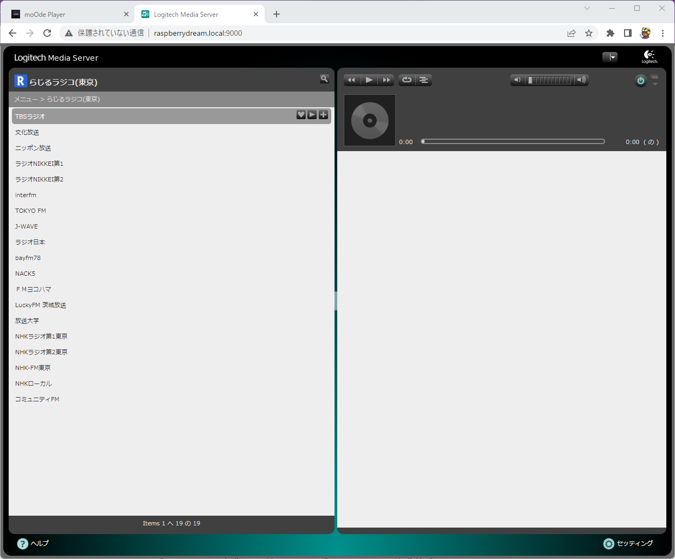This screenshot has width=675, height=559.
Task: Select 放送大学 station
Action: click(x=171, y=321)
